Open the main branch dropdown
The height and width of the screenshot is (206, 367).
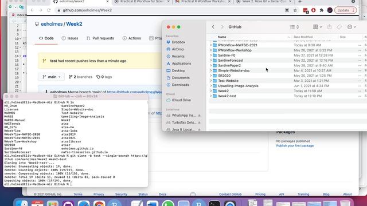click(x=52, y=77)
